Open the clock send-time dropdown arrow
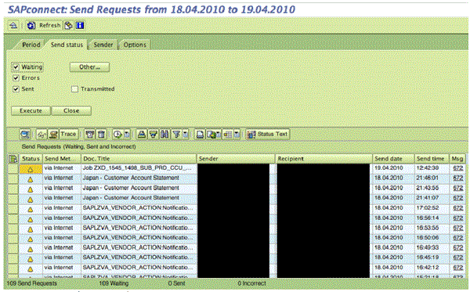Viewport: 470px width, 292px height. pos(127,135)
